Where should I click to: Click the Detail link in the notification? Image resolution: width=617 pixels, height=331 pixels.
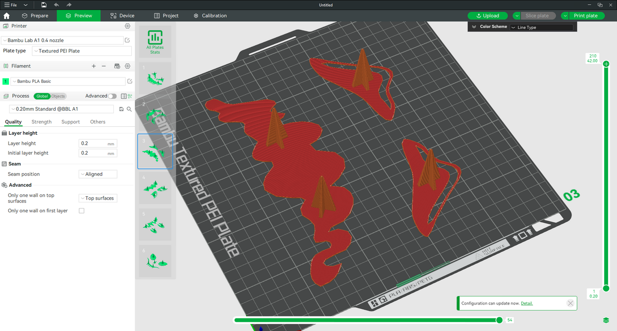(526, 303)
